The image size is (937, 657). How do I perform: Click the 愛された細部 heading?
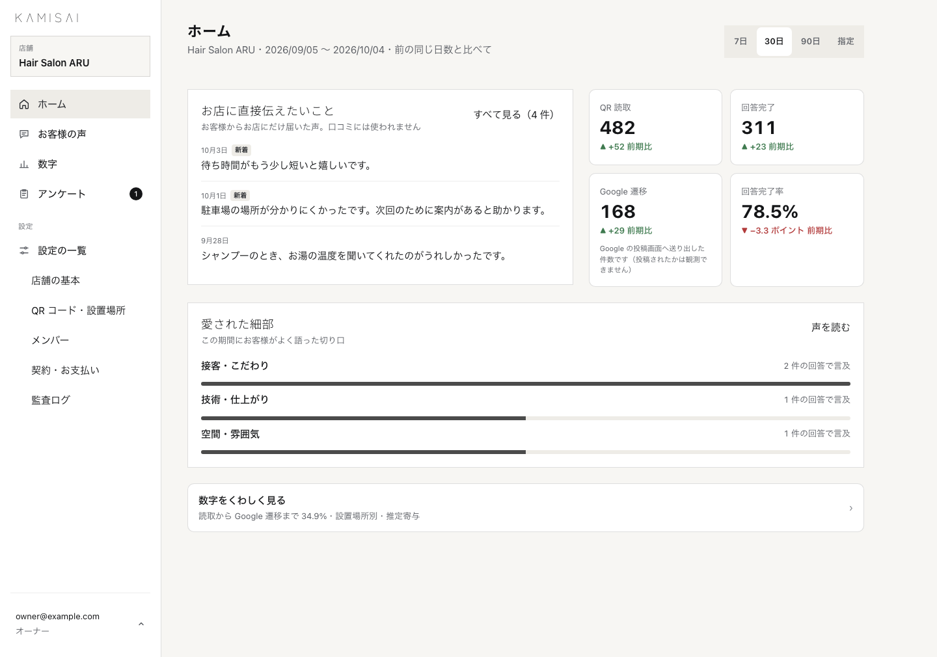[x=238, y=324]
